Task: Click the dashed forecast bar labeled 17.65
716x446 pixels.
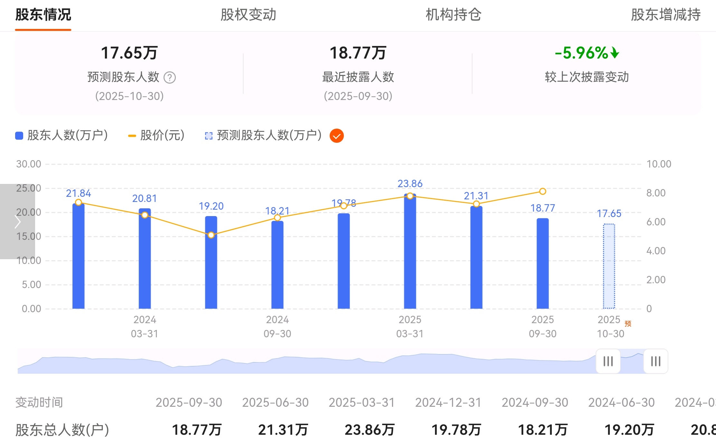Action: click(x=609, y=266)
